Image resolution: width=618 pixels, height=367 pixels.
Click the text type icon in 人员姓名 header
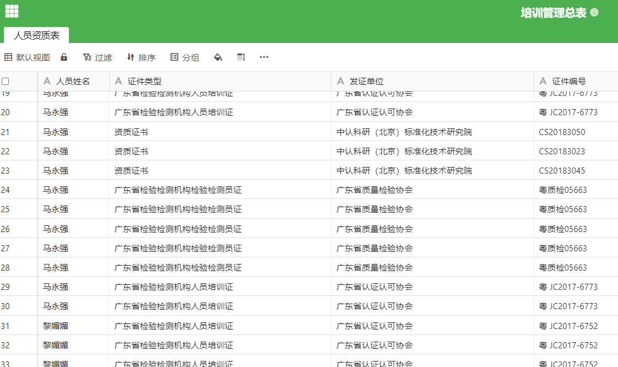click(47, 81)
